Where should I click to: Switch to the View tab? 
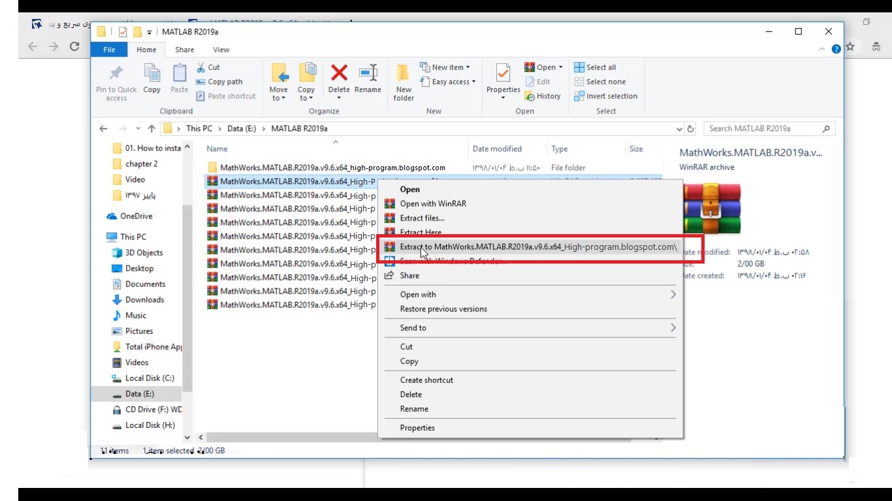click(x=221, y=50)
